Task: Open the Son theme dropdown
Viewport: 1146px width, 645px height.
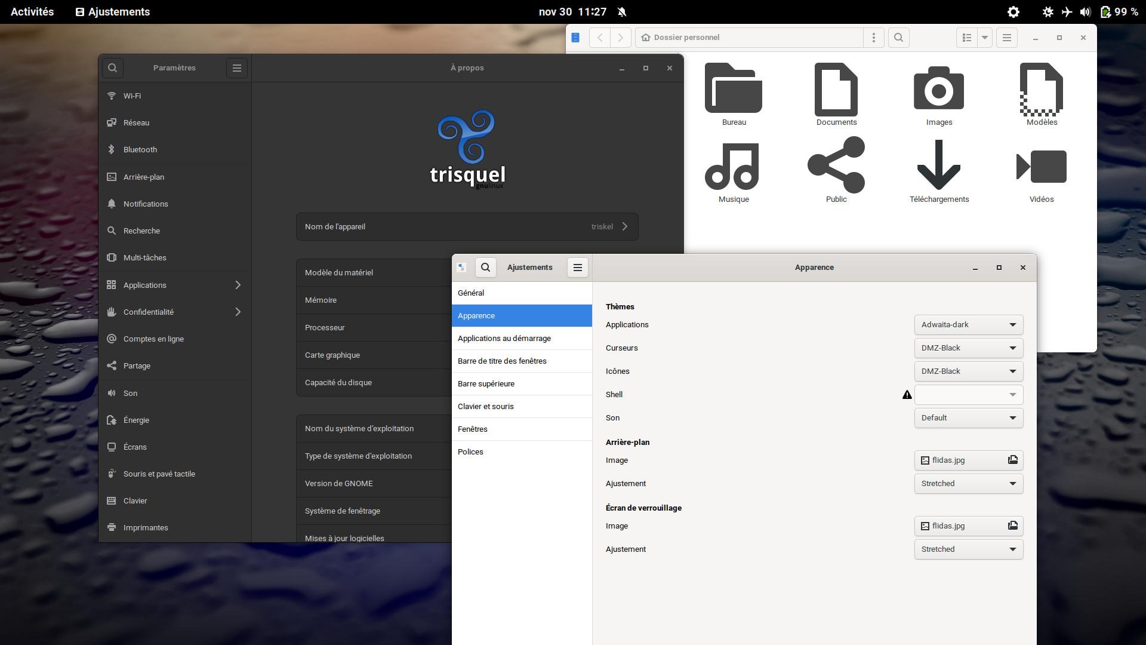Action: click(x=968, y=418)
